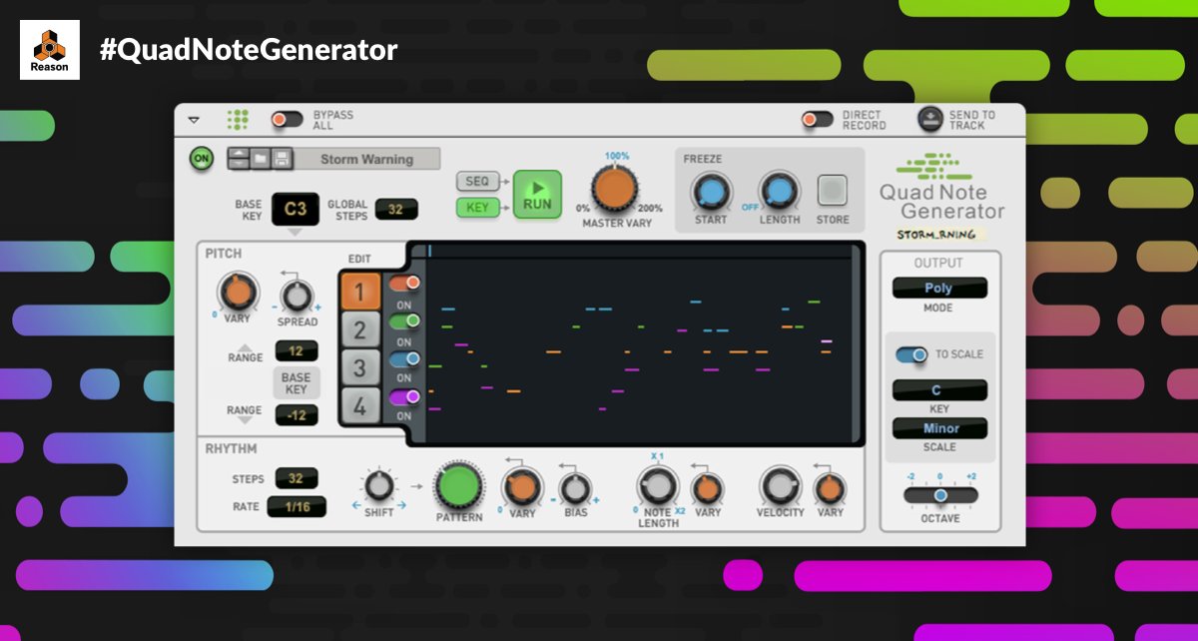Toggle BYPASS ALL switch
Screen dimensions: 1198x641
pyautogui.click(x=288, y=117)
